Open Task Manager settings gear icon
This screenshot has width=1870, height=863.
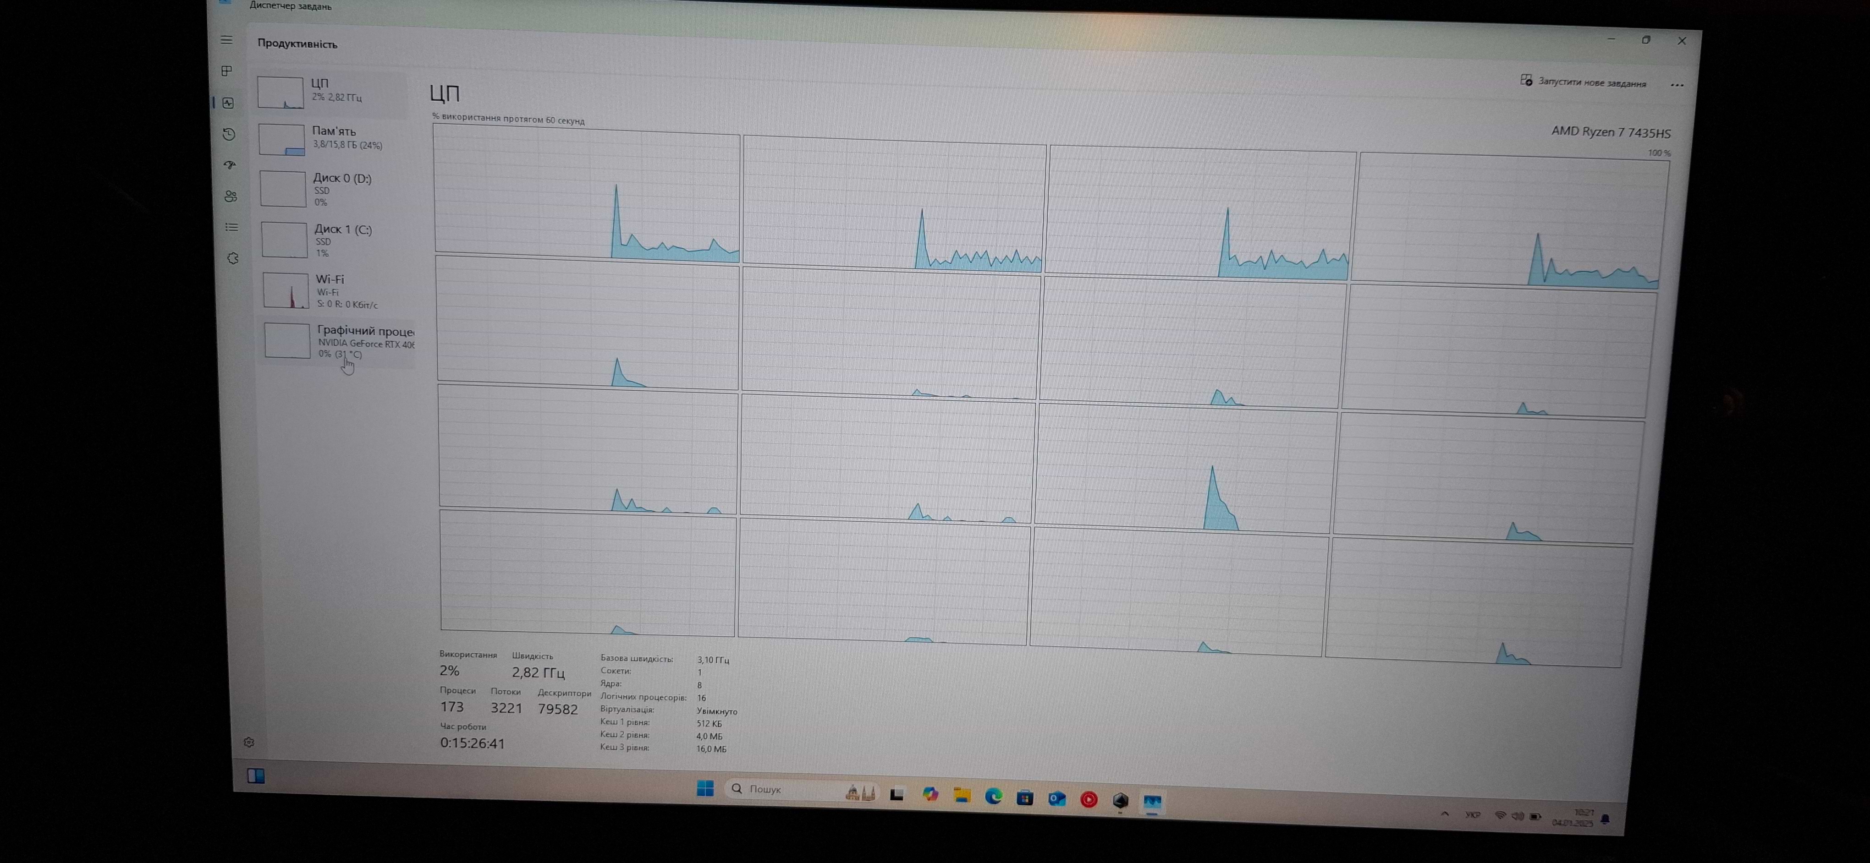(249, 743)
